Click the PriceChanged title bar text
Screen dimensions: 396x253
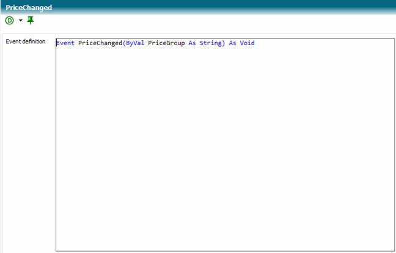[x=29, y=7]
